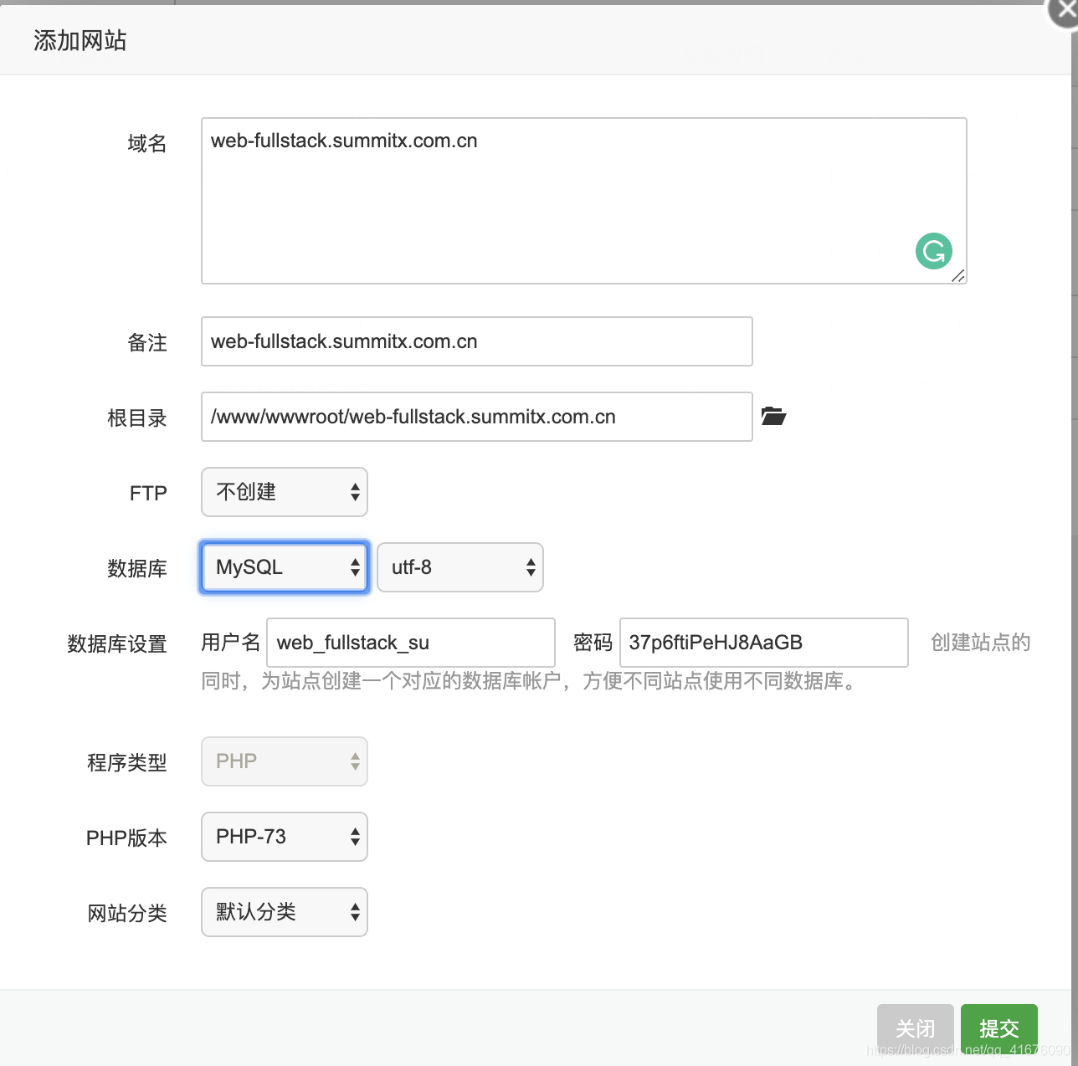
Task: Click the Grammarly icon in domain textarea
Action: click(x=933, y=250)
